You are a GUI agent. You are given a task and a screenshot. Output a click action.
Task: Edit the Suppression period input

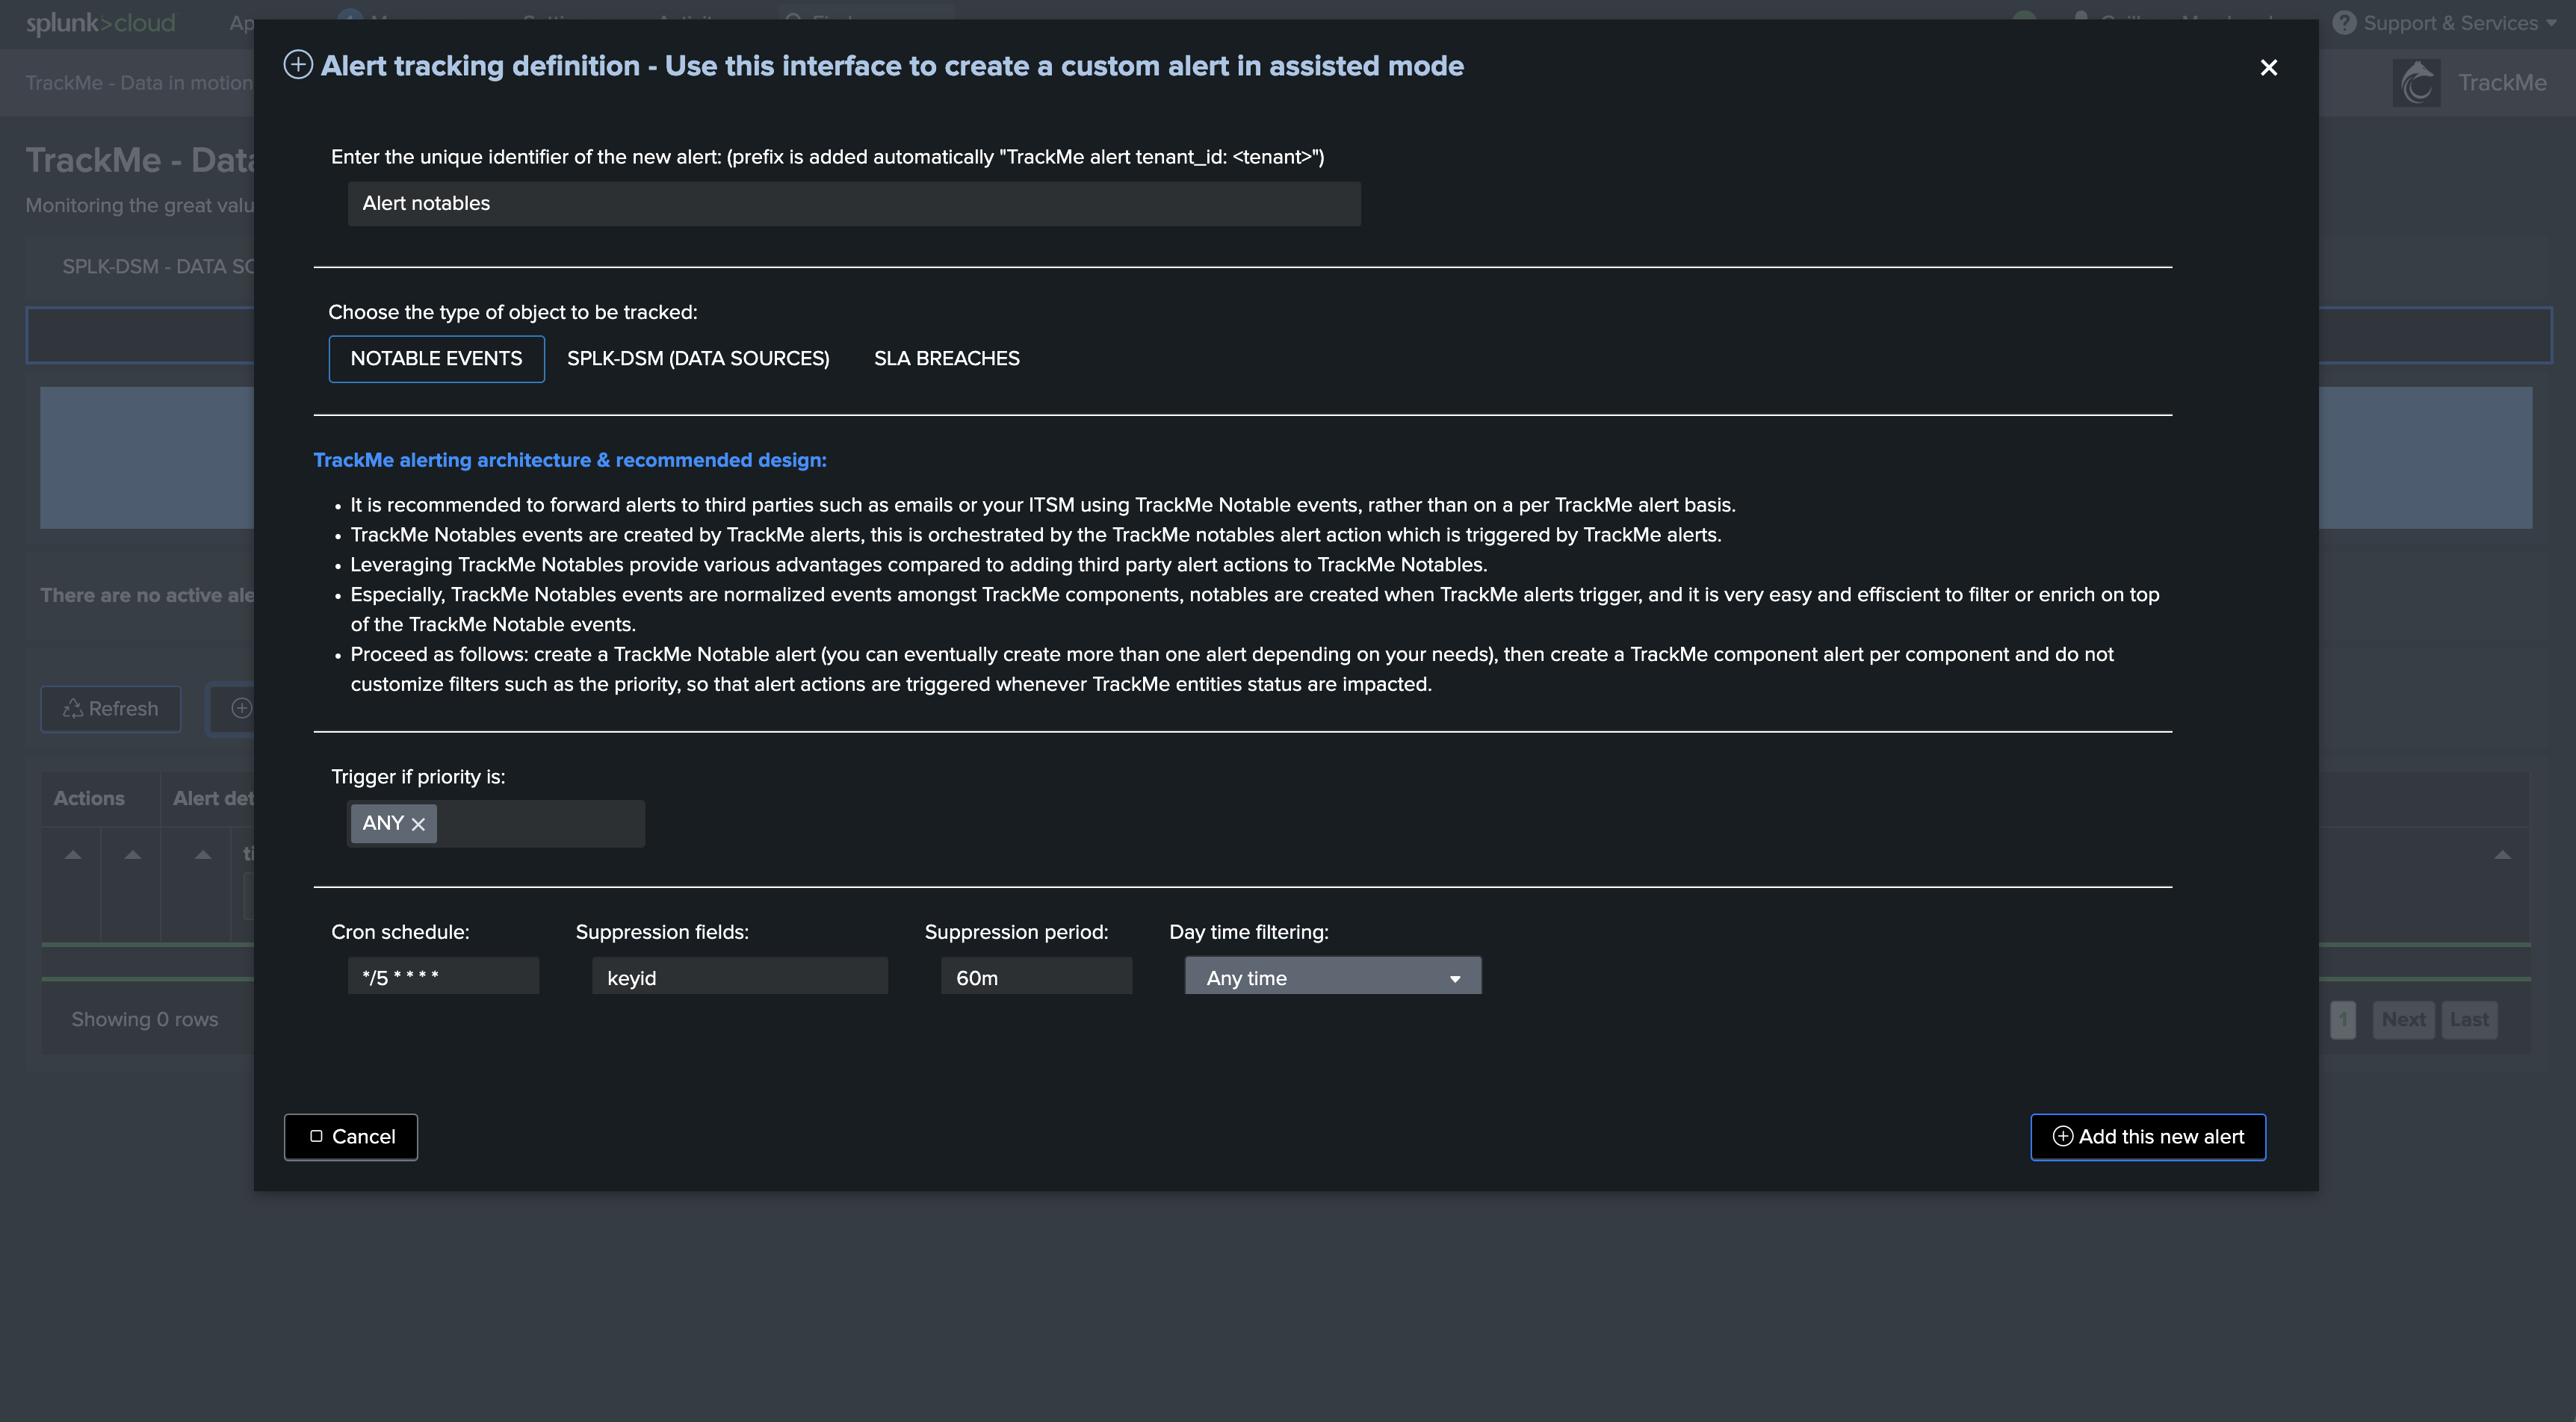point(1036,977)
